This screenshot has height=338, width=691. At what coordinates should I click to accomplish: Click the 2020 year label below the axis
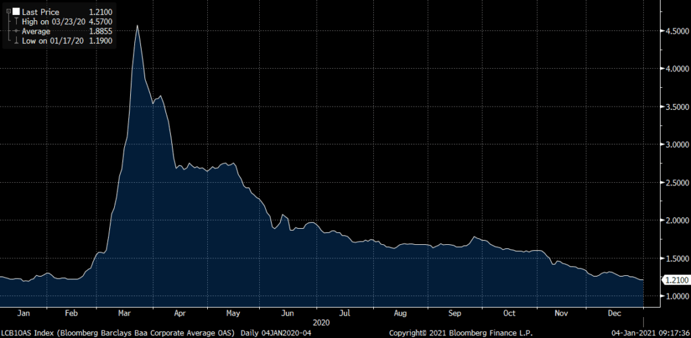(322, 322)
